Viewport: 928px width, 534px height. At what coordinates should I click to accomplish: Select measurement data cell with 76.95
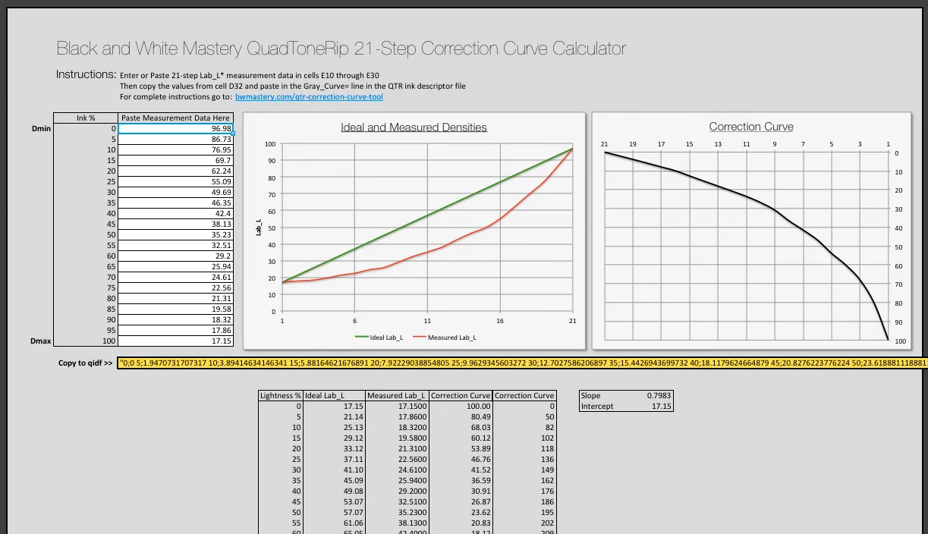(x=176, y=150)
